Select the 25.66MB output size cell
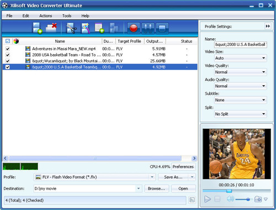 tap(158, 61)
